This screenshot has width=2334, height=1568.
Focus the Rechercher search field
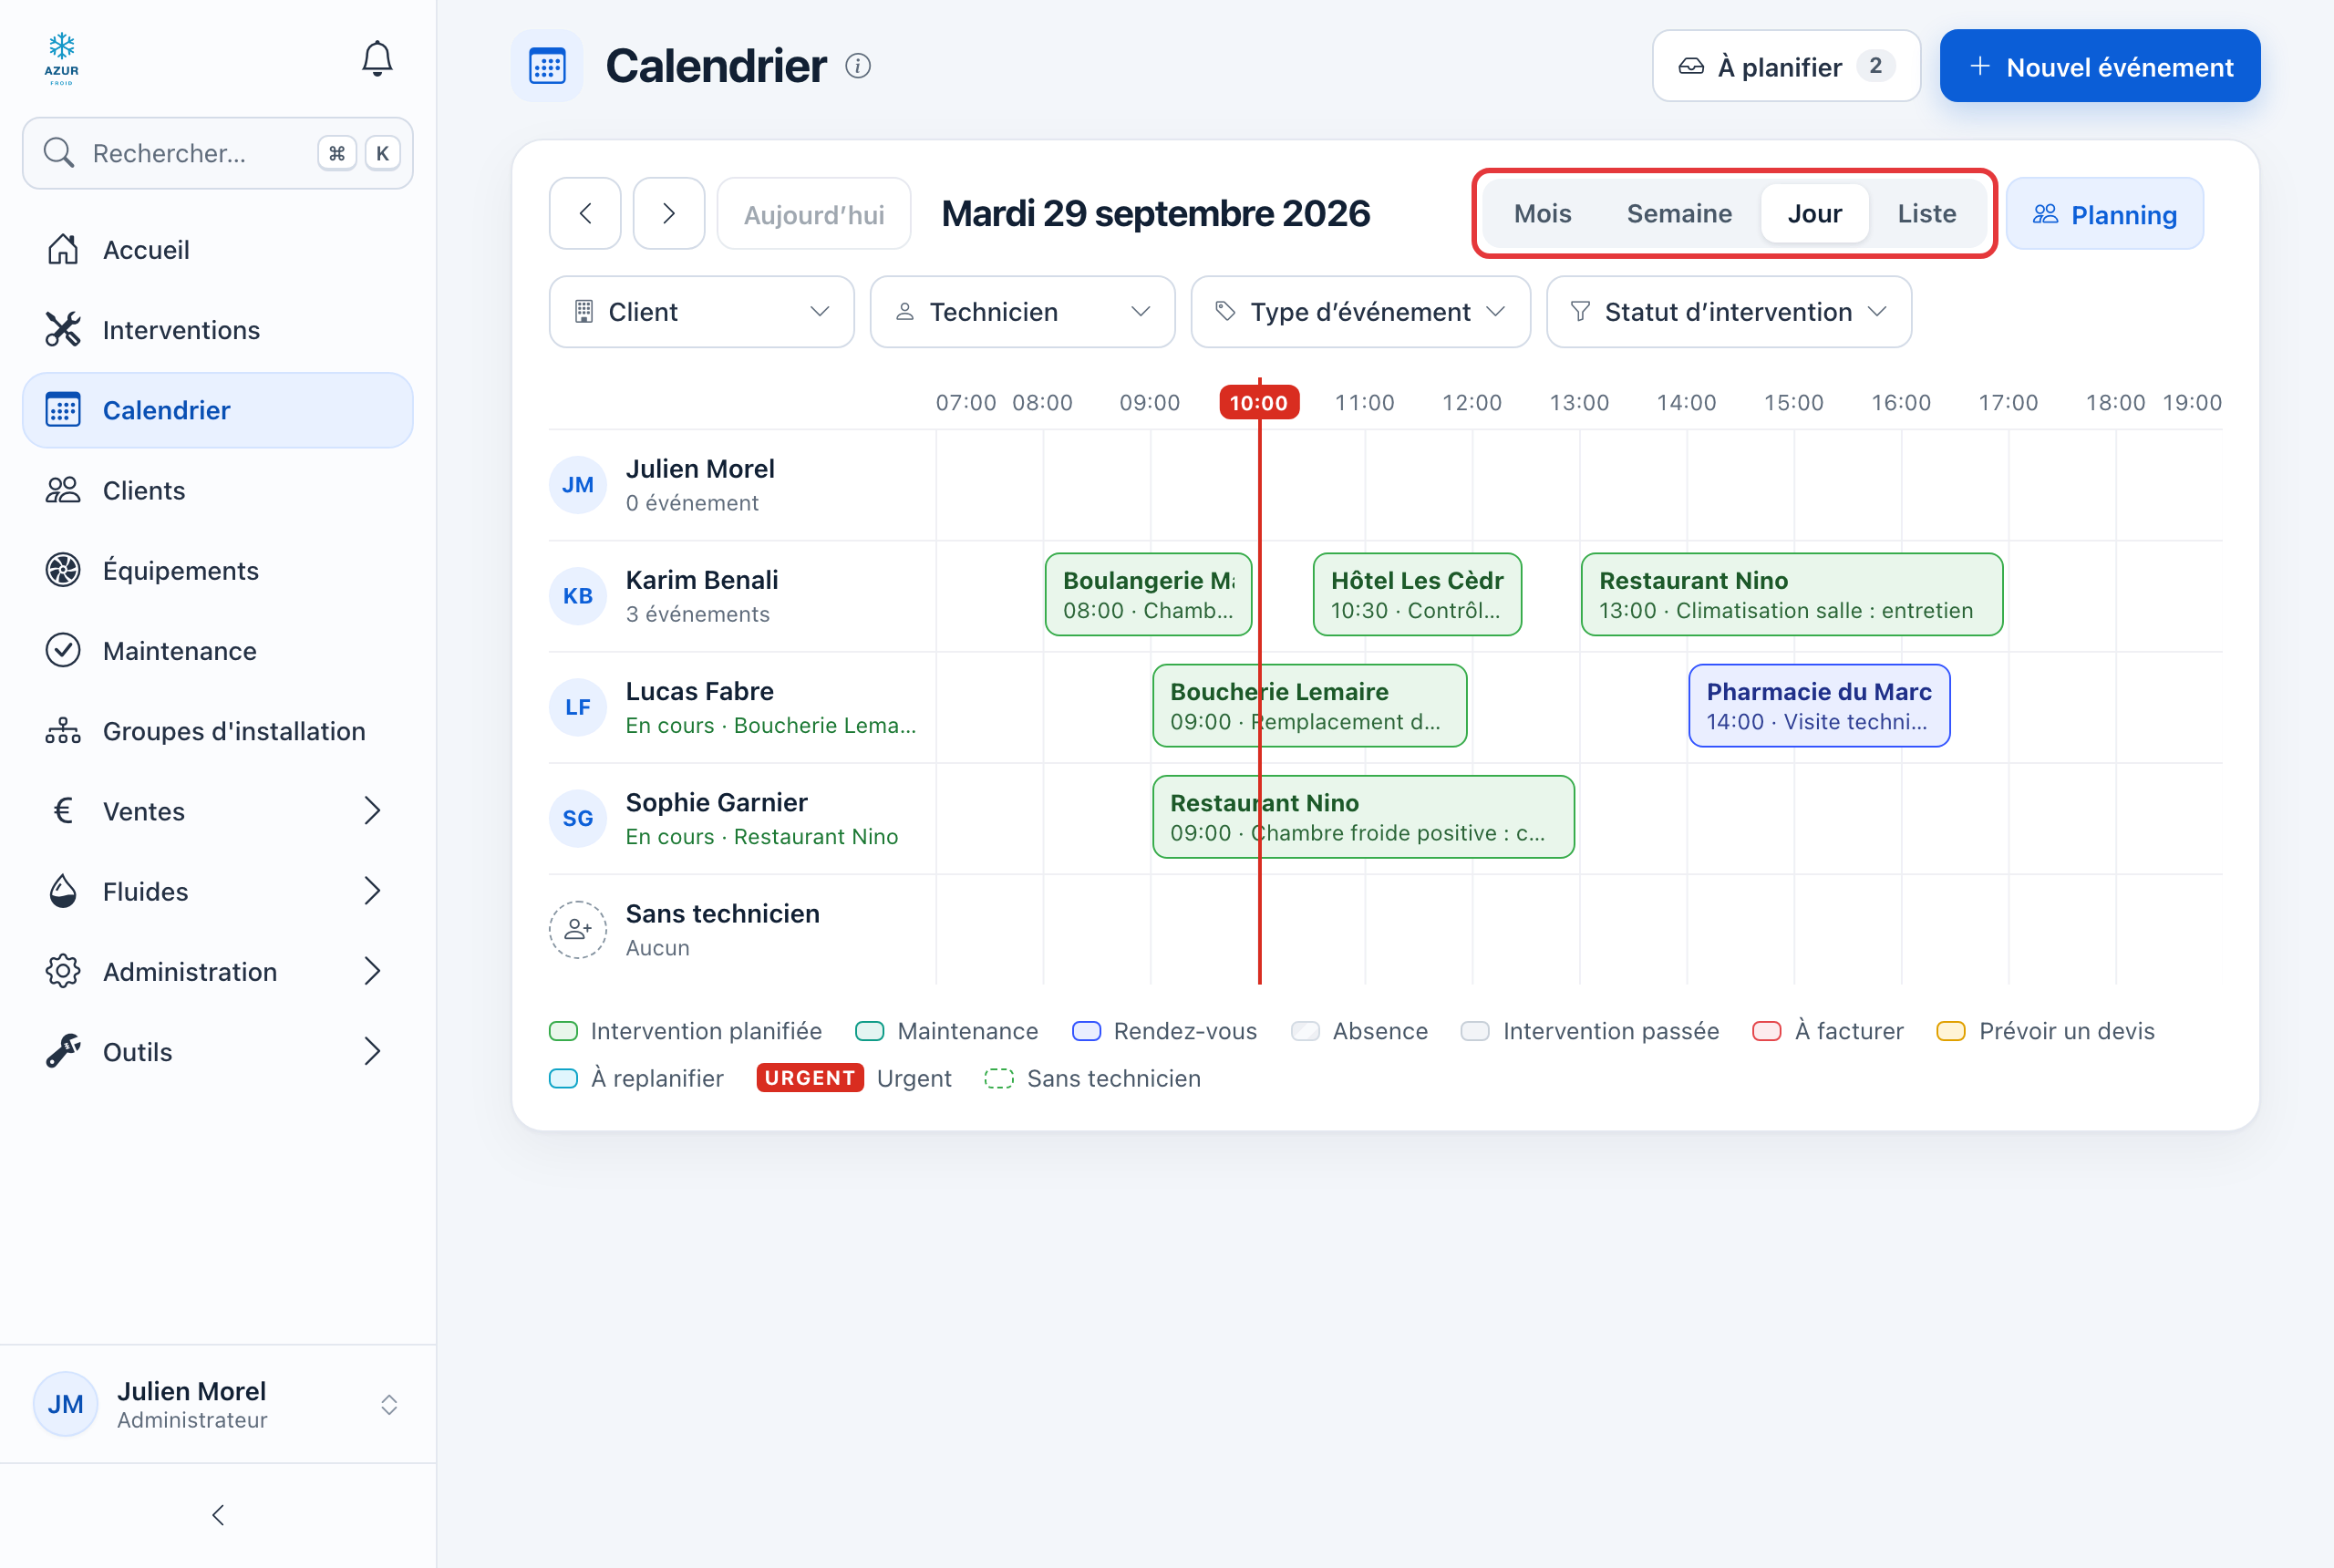(x=218, y=153)
